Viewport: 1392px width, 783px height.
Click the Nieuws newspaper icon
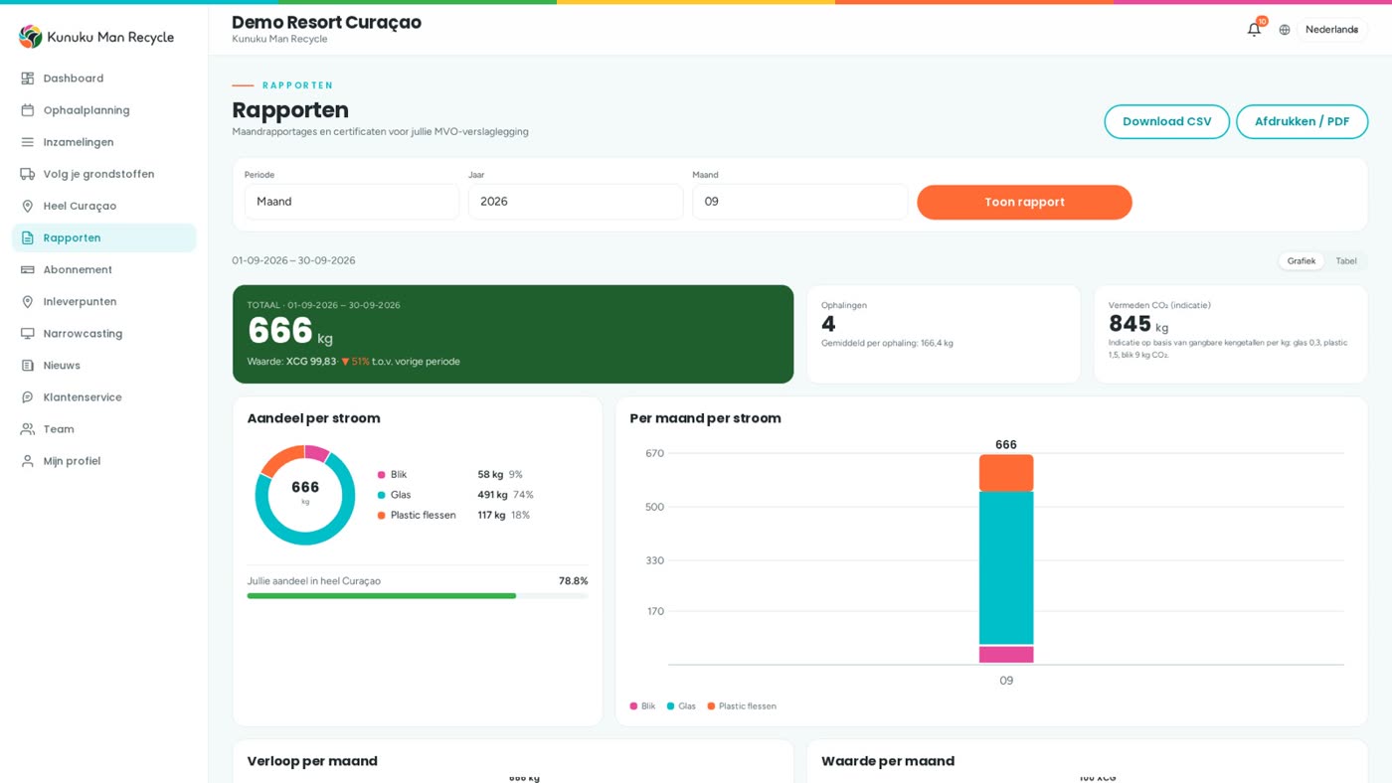pos(28,365)
